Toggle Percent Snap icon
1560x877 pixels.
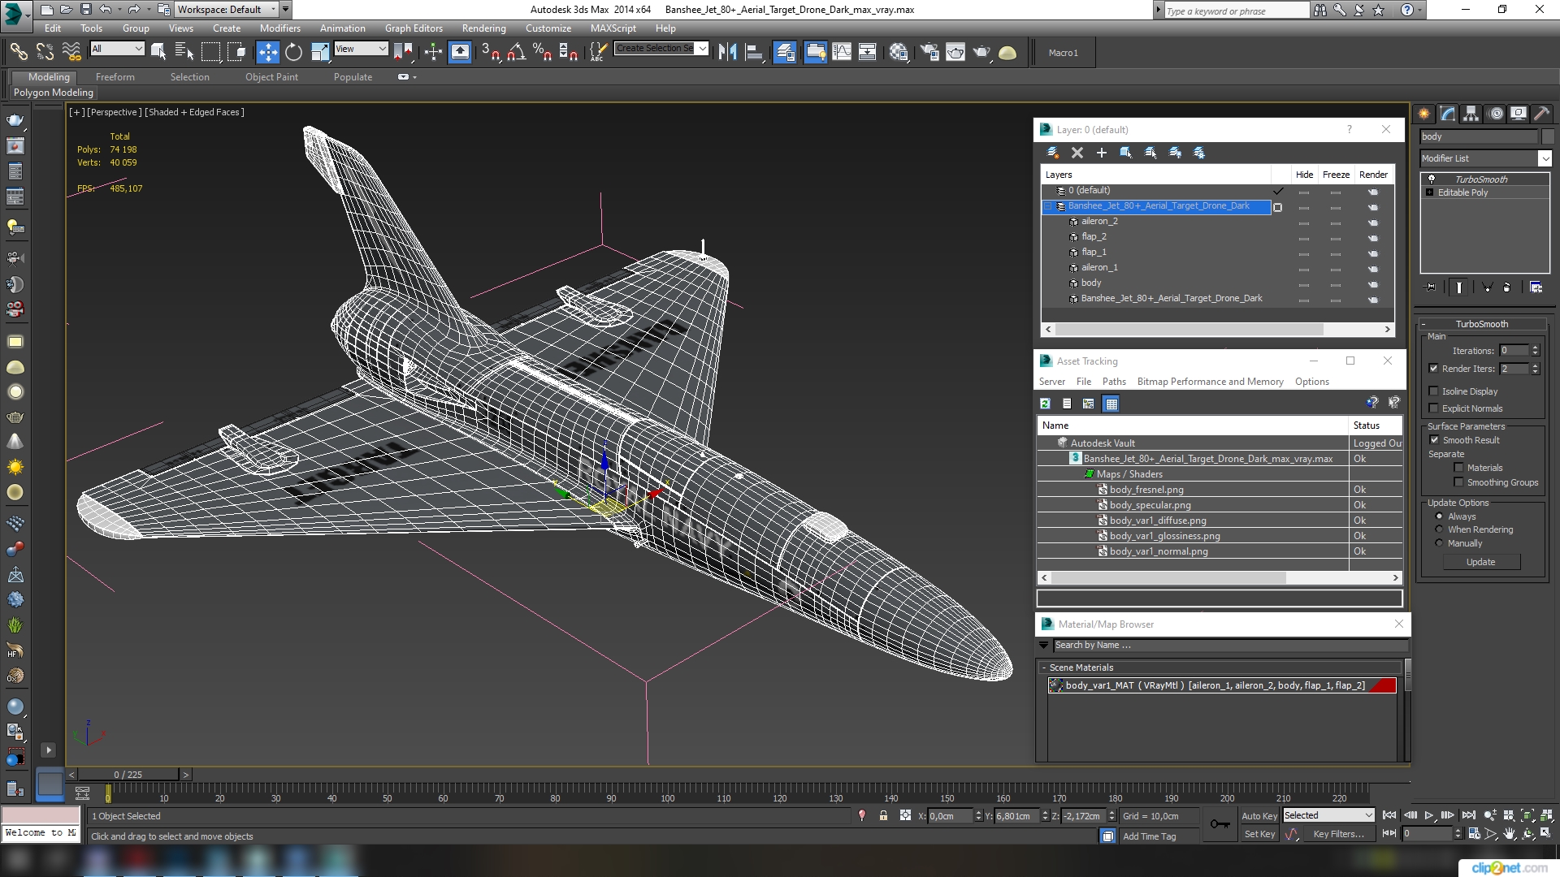pyautogui.click(x=542, y=53)
